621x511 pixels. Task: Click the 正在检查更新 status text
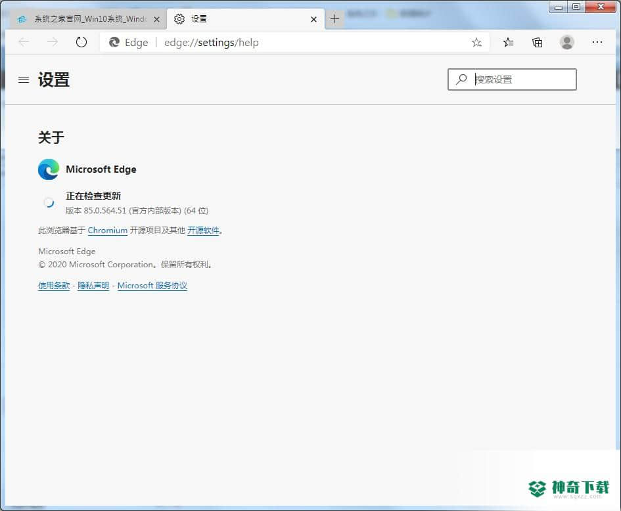(x=93, y=196)
